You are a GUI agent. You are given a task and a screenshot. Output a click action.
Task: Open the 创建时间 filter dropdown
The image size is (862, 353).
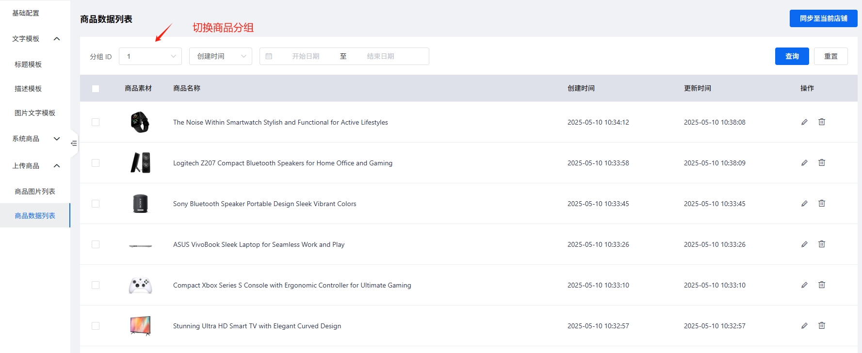pos(221,56)
